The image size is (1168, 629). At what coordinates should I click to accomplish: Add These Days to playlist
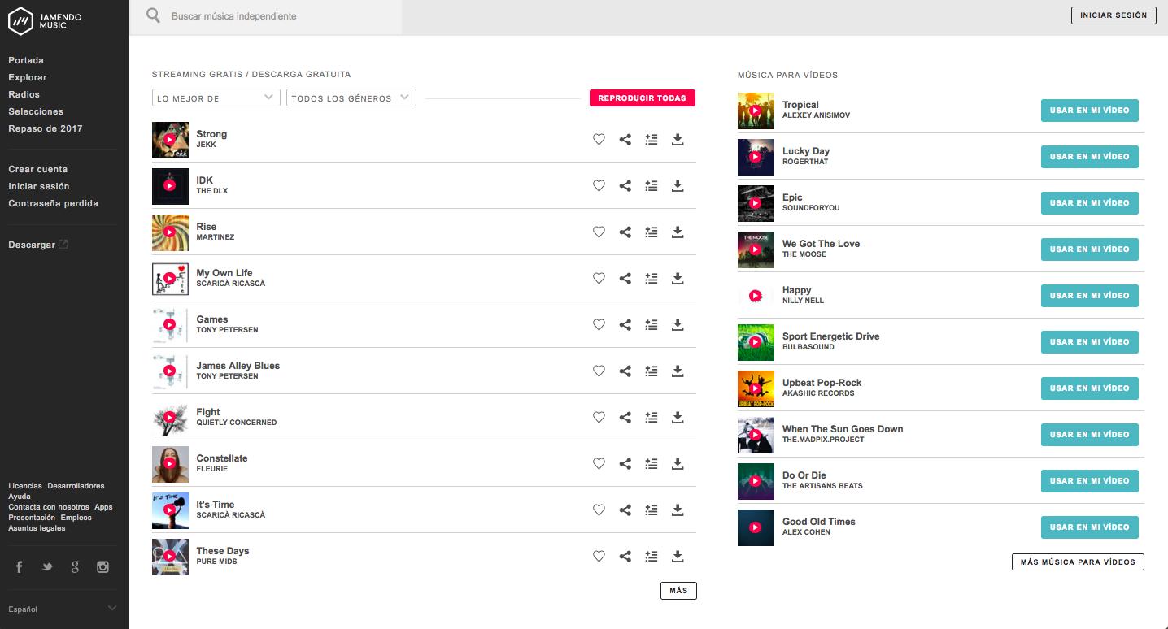tap(651, 557)
